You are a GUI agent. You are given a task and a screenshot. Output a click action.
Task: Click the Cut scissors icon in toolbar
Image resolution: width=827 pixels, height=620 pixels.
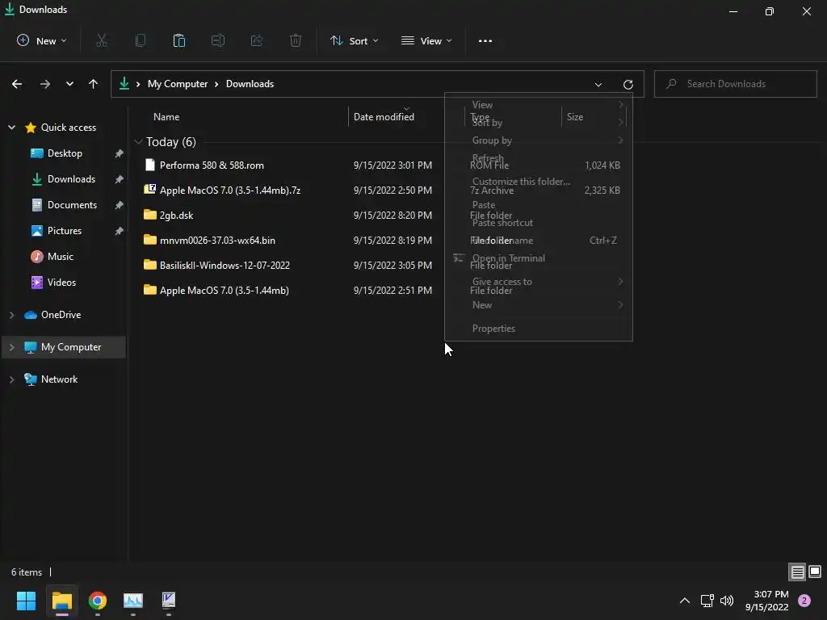coord(102,40)
